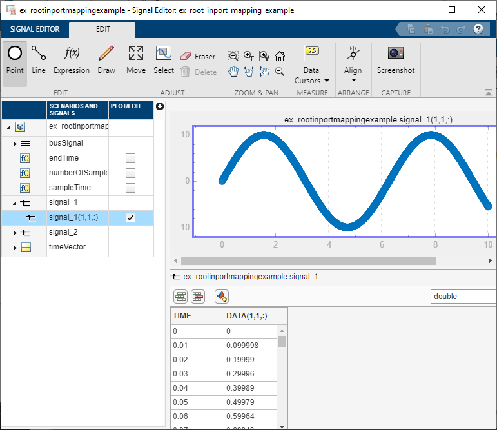Open the Expression signal tool
497x430 pixels.
[72, 60]
